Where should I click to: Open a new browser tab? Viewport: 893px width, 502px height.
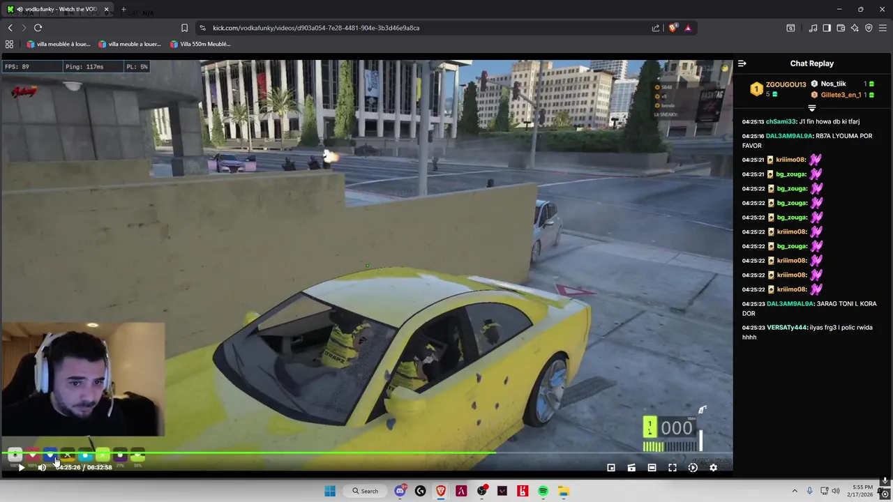[123, 9]
